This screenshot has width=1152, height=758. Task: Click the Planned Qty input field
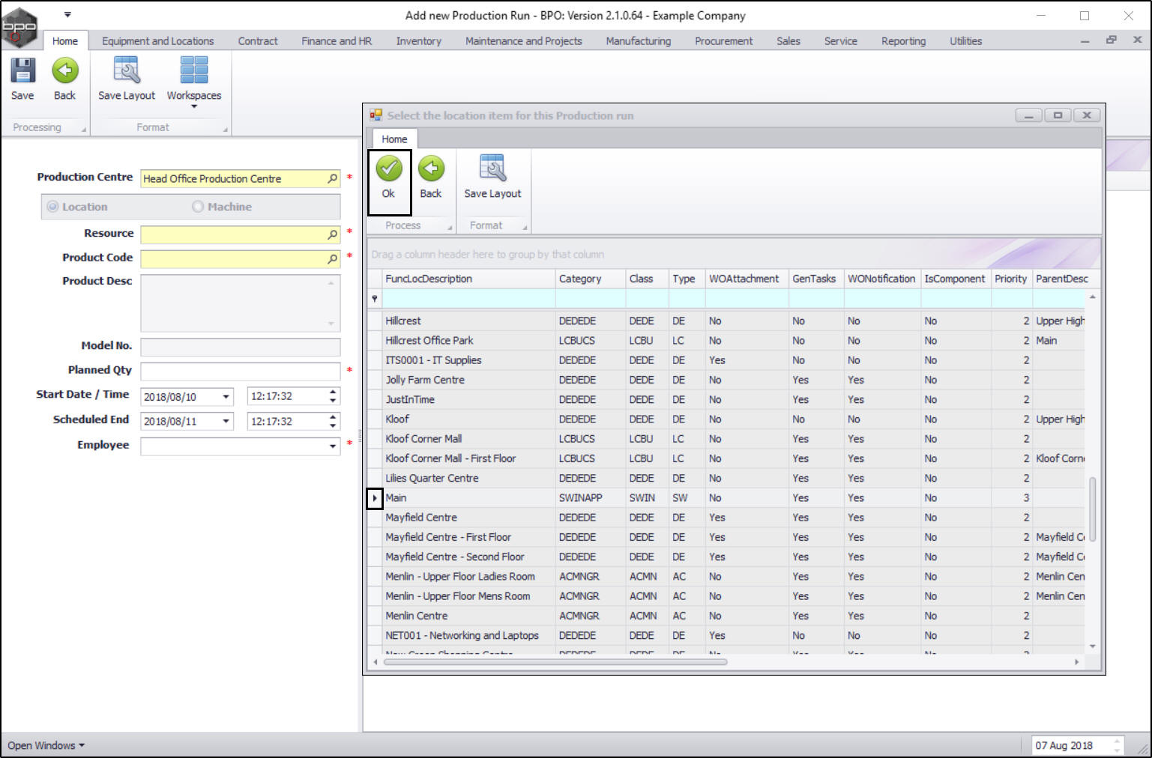point(240,372)
